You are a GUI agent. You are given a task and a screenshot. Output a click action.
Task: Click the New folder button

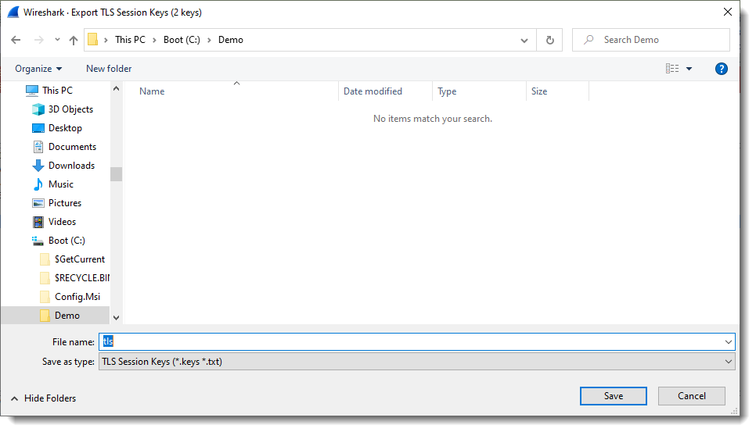pyautogui.click(x=109, y=69)
